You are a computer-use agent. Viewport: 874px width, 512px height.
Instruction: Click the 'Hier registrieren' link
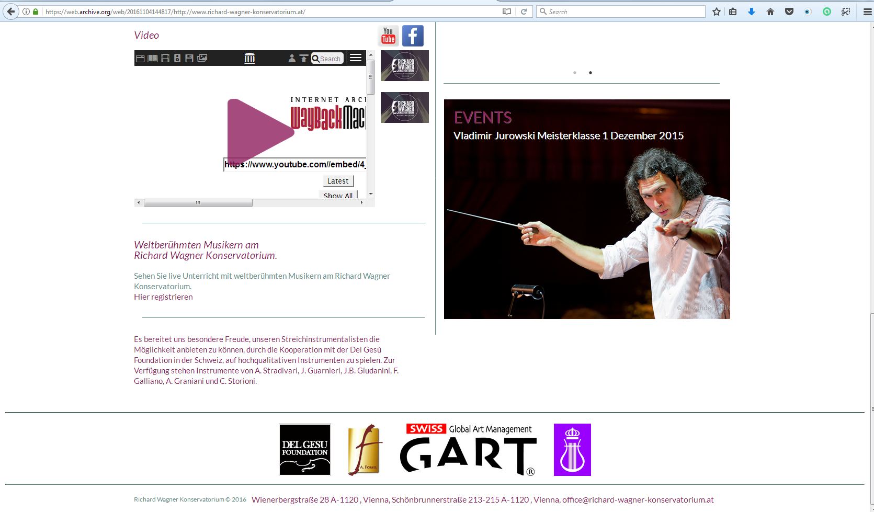[163, 297]
